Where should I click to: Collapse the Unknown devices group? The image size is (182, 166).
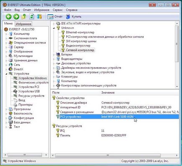(x=54, y=28)
